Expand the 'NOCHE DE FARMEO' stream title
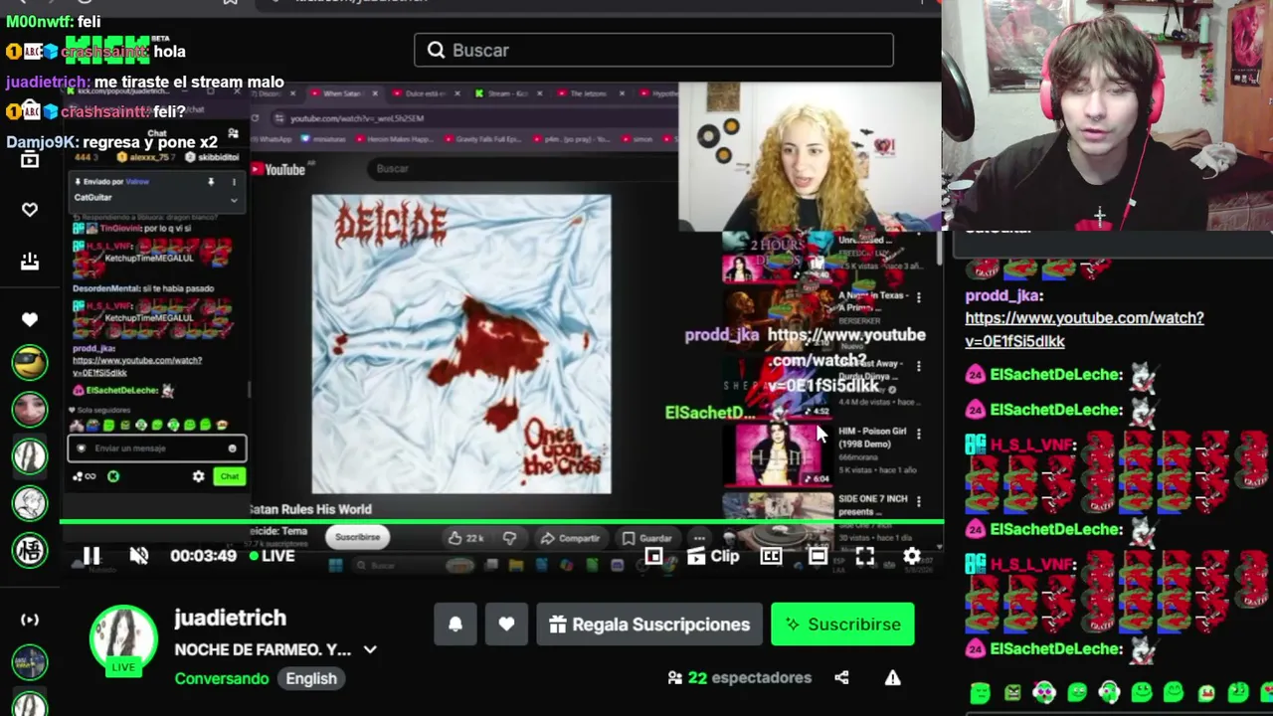The image size is (1273, 716). (x=370, y=649)
